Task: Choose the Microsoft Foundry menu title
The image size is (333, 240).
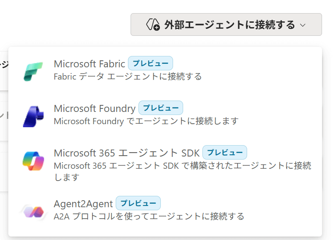Action: (95, 108)
